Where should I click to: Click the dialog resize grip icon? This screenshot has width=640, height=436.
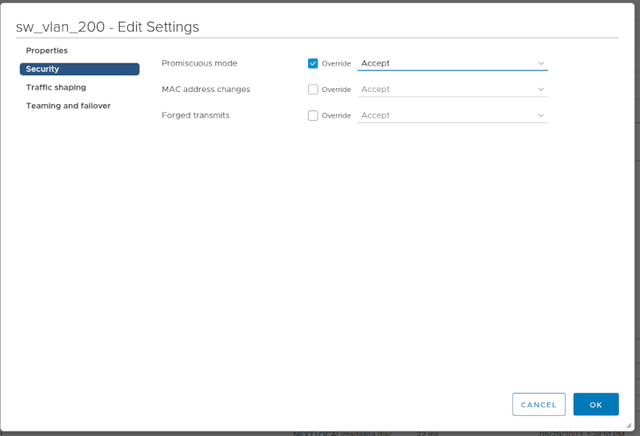(629, 426)
